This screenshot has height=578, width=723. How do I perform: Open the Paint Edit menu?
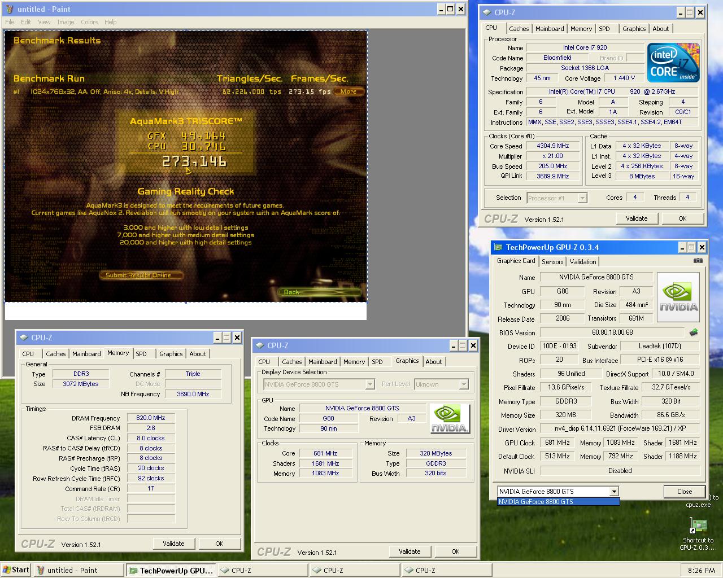tap(26, 22)
